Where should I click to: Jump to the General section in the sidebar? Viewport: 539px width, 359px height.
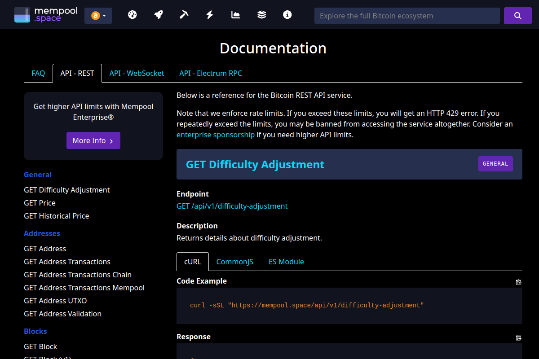click(x=38, y=175)
